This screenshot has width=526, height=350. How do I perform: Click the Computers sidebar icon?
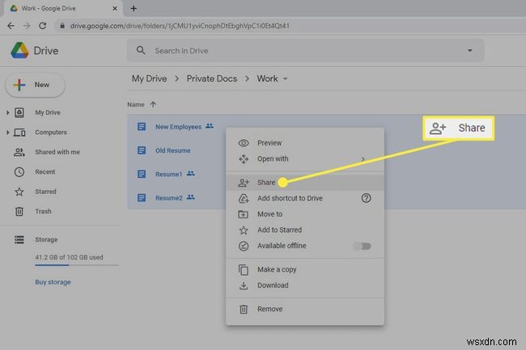point(19,133)
